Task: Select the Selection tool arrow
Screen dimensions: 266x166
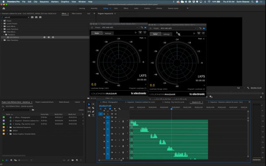Action: (x=89, y=104)
